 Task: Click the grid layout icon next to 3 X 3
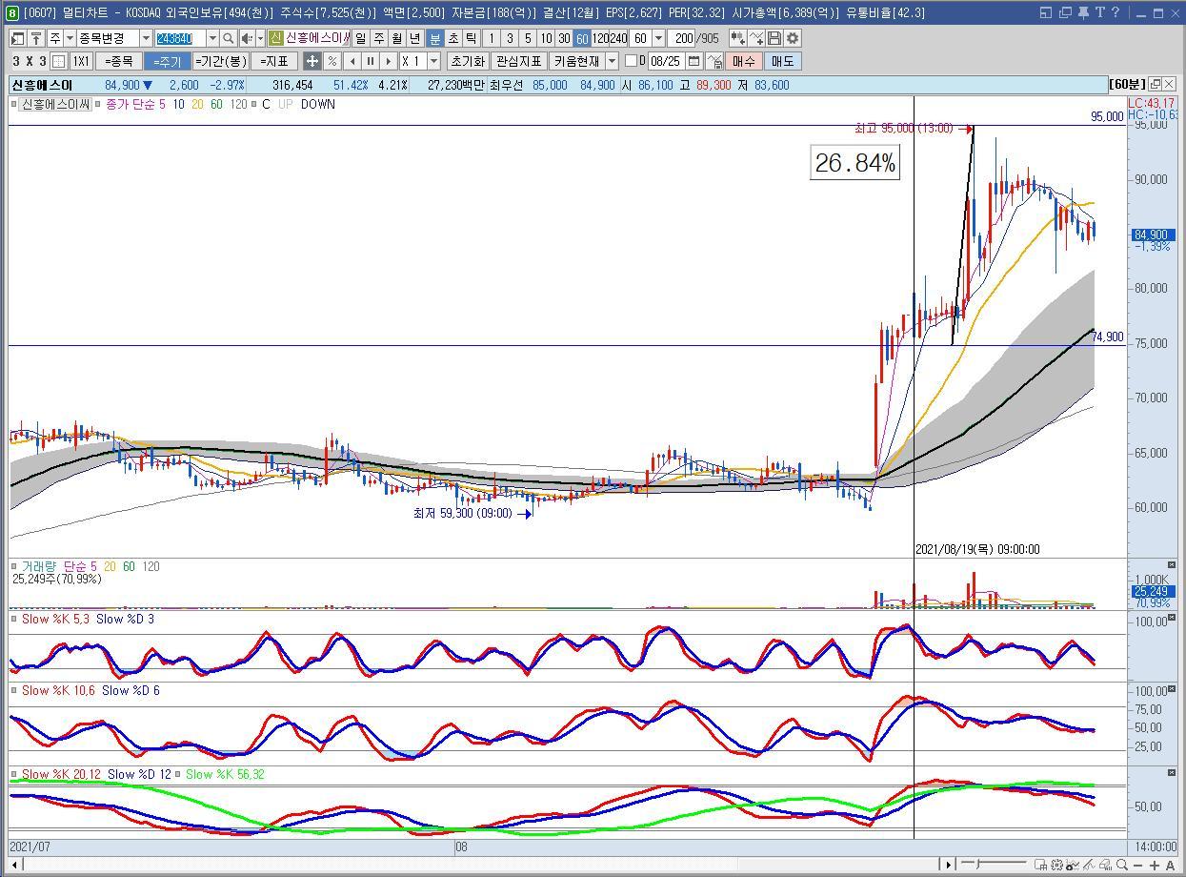click(58, 61)
